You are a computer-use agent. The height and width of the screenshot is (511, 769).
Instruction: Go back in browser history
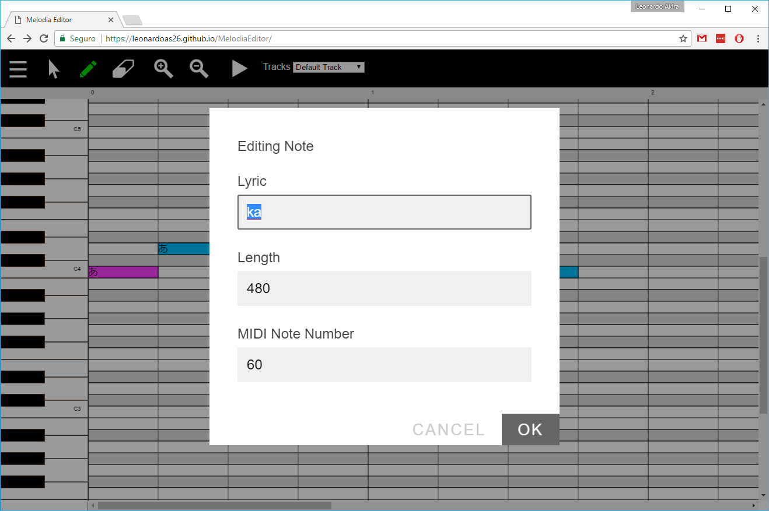tap(11, 38)
